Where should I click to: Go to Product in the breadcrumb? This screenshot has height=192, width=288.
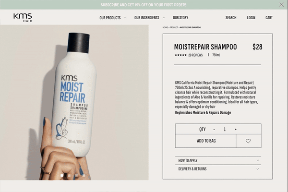(x=174, y=27)
